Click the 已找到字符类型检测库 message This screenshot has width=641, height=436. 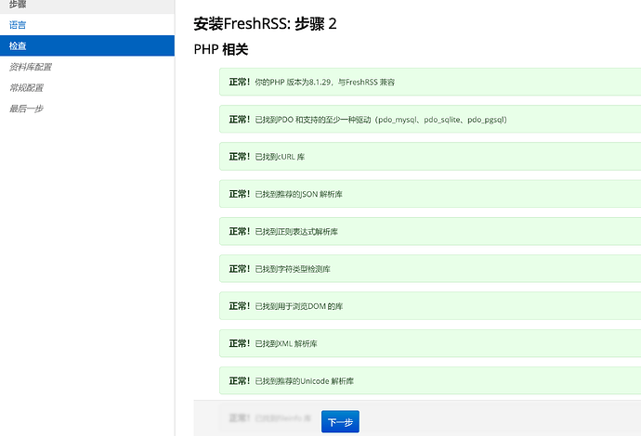tap(430, 269)
